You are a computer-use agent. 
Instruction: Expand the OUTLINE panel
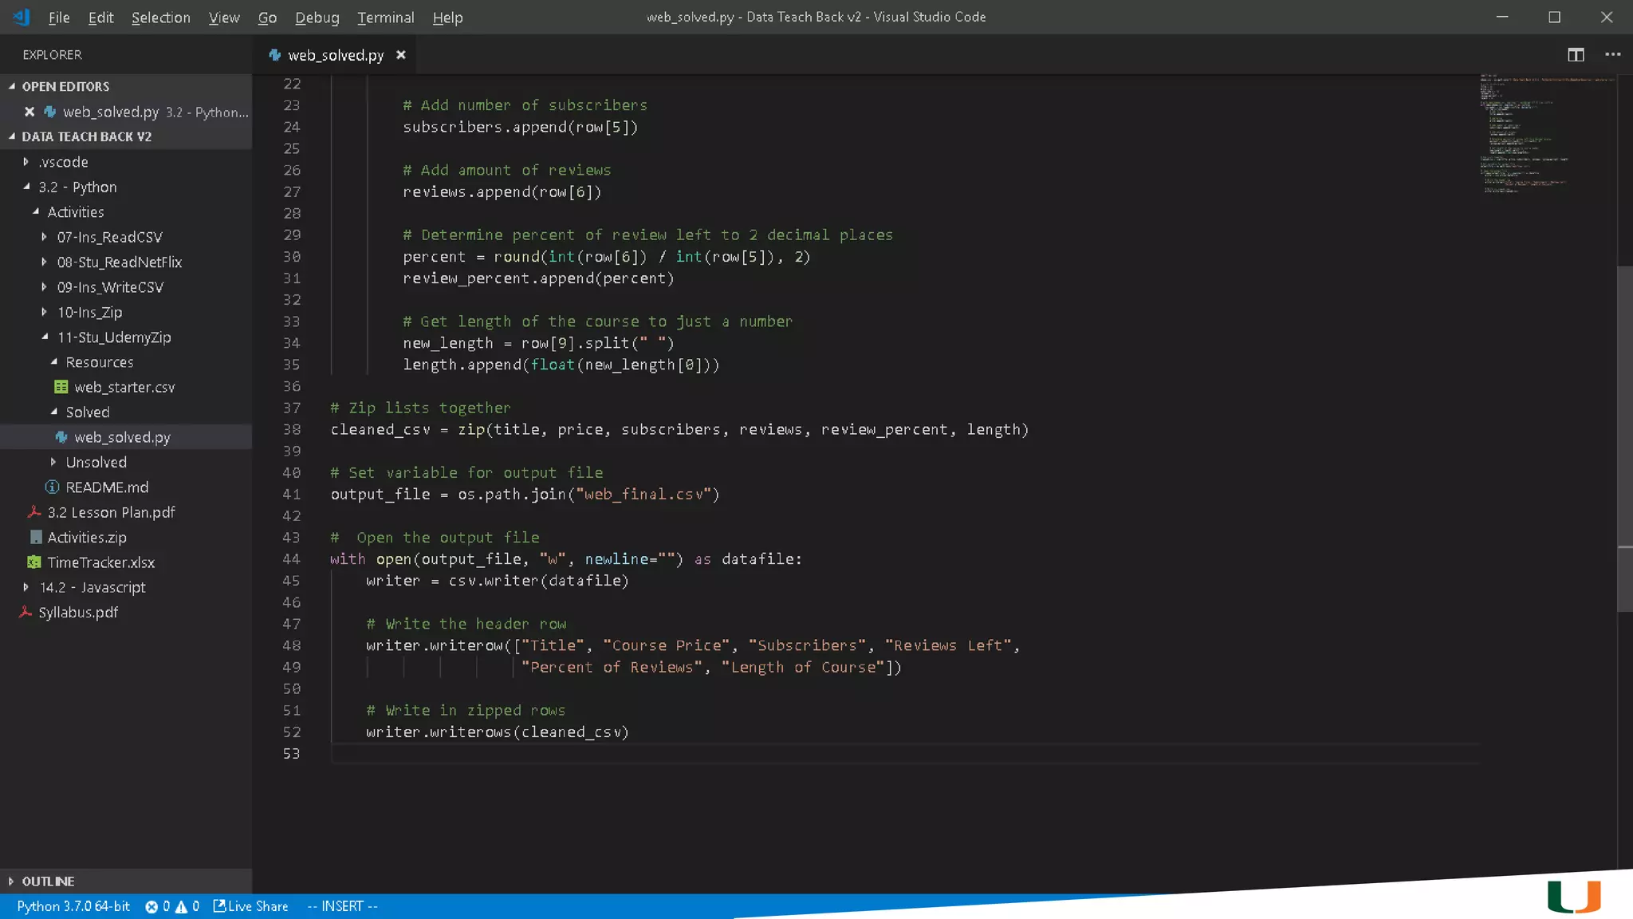tap(48, 881)
